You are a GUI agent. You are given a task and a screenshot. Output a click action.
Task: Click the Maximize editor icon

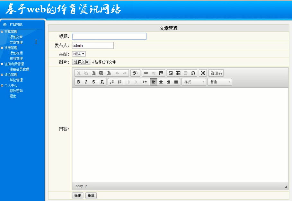click(x=203, y=73)
